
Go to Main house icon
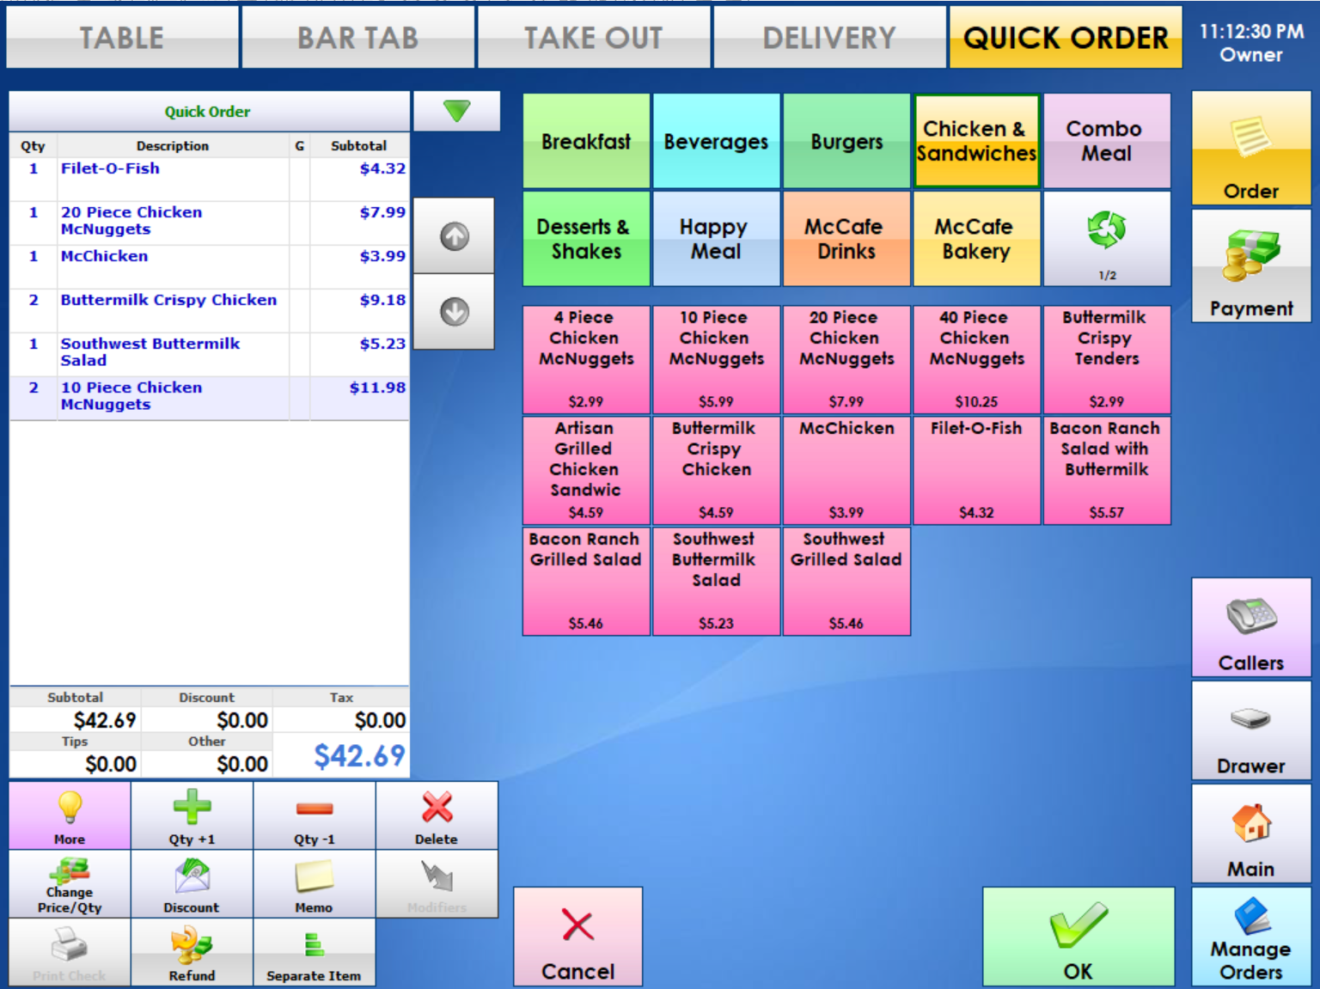(1251, 833)
